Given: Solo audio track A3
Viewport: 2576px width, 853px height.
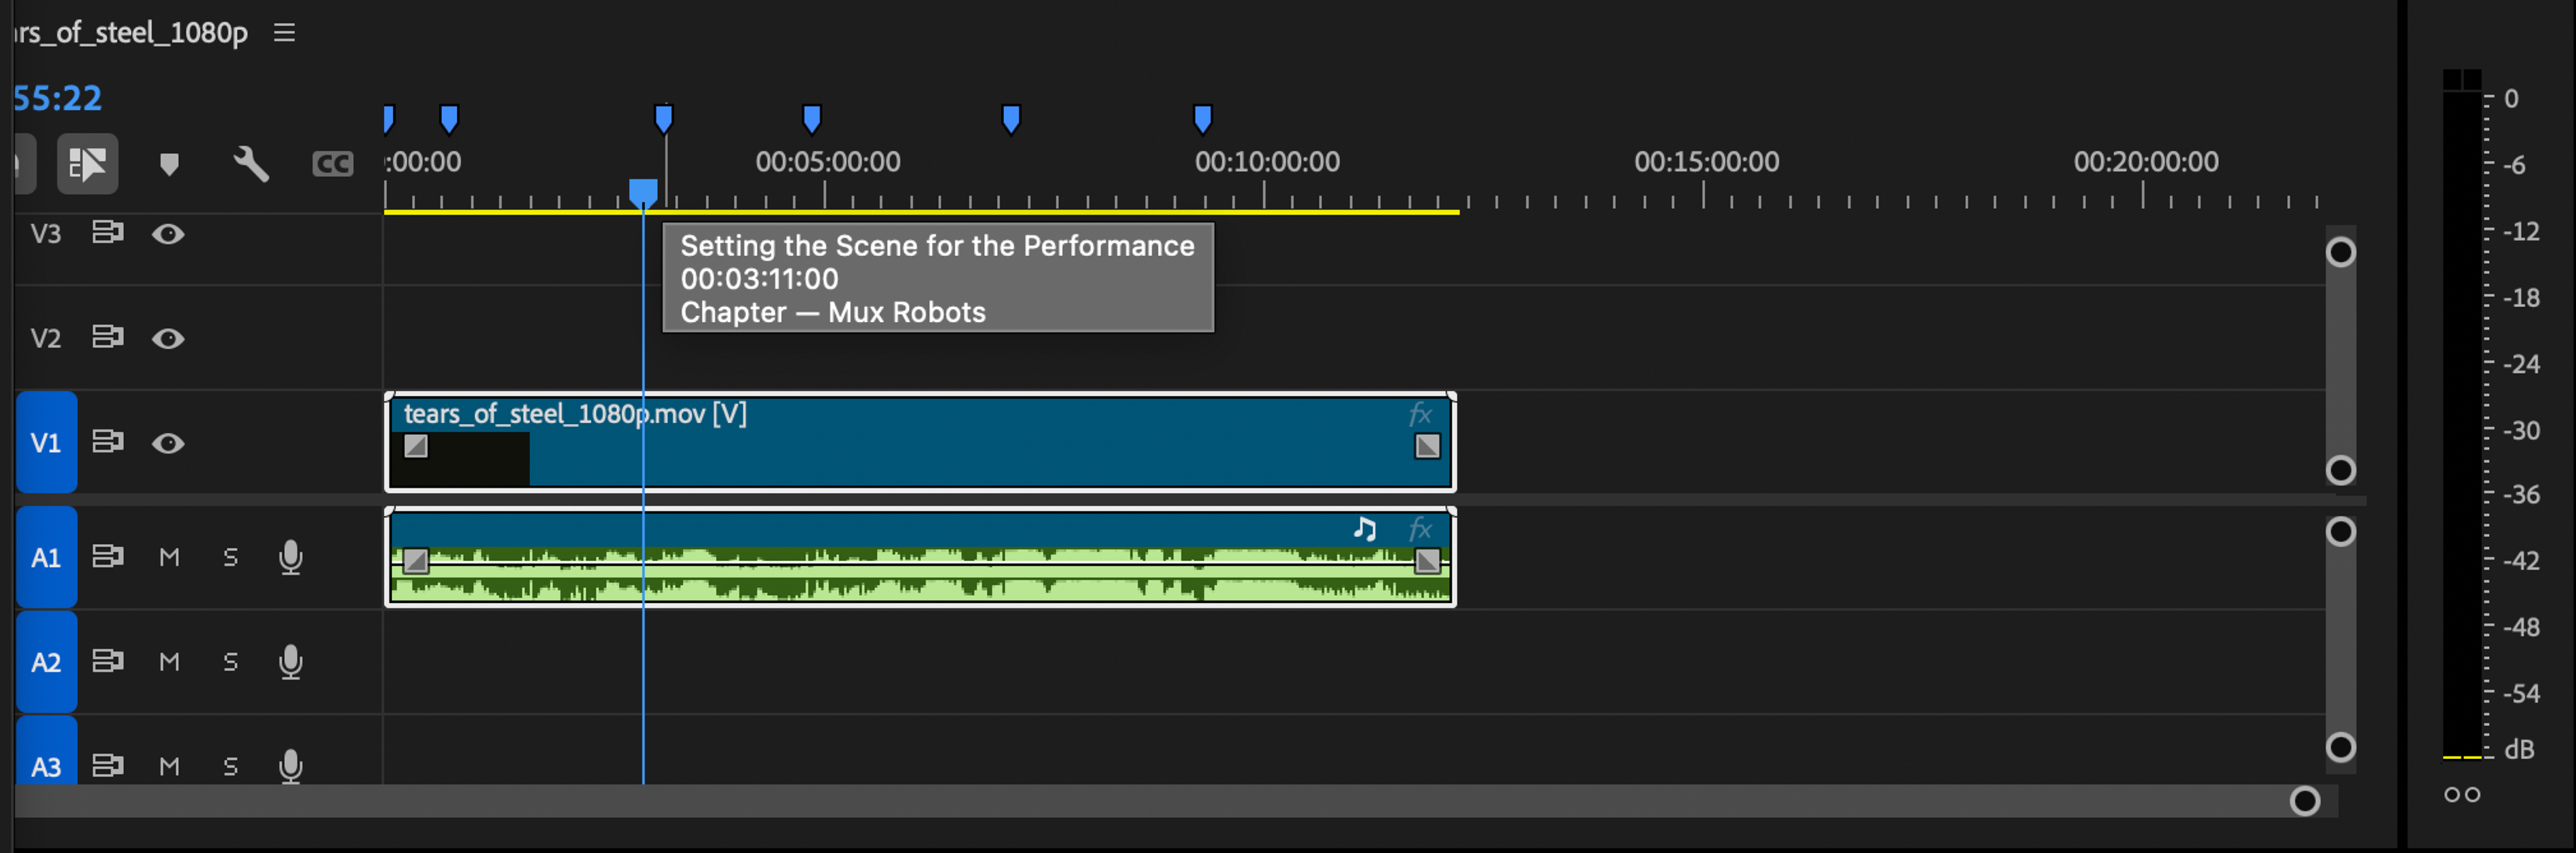Looking at the screenshot, I should 231,767.
